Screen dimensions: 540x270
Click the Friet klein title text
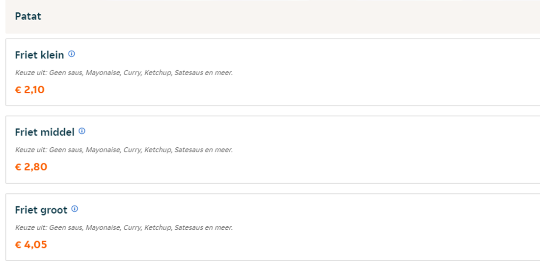(39, 55)
